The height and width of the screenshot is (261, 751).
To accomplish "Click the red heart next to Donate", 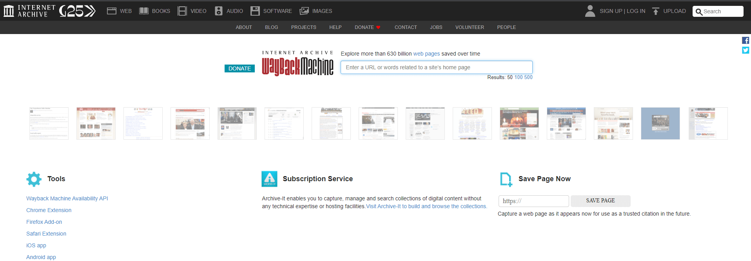I will pos(378,27).
